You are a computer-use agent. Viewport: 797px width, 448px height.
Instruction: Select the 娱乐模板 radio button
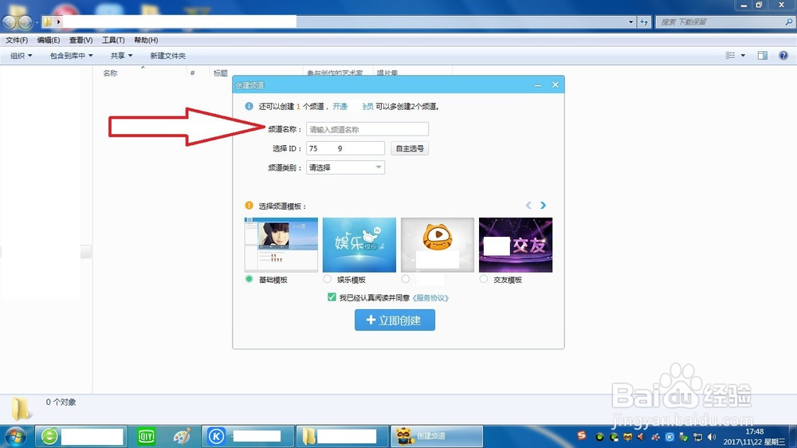(x=328, y=279)
